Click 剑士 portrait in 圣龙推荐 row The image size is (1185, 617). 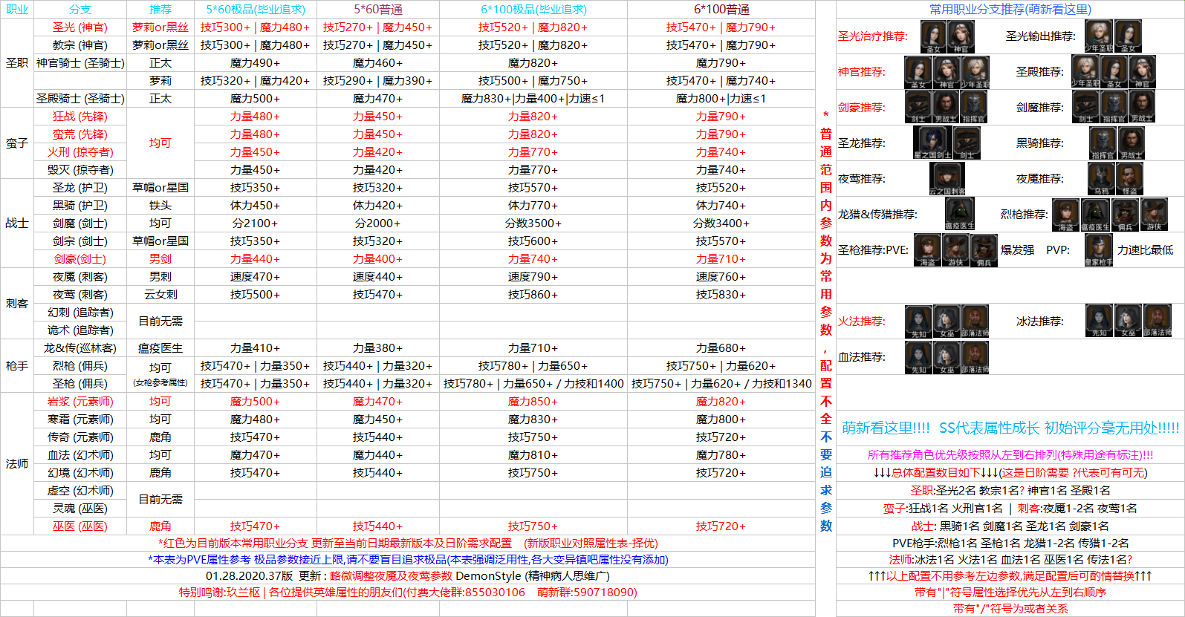[x=967, y=143]
